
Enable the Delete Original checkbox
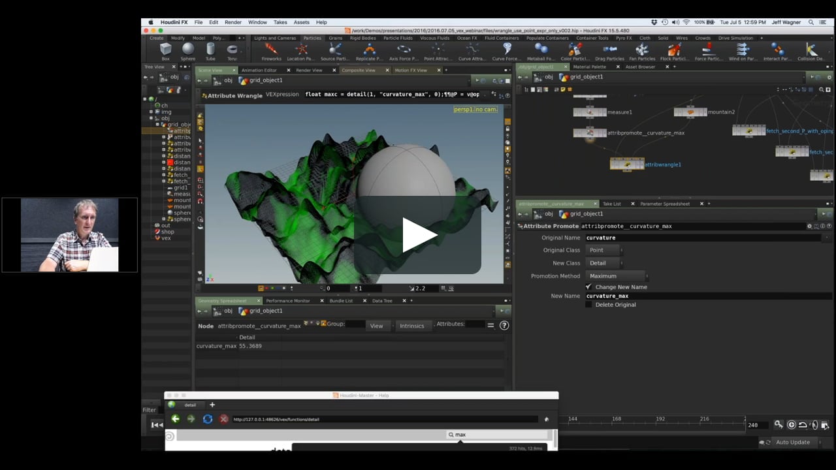(588, 305)
